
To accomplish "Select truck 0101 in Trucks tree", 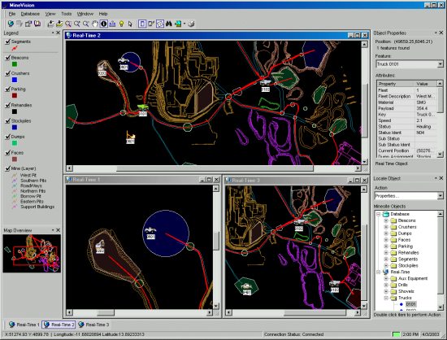I will click(x=410, y=304).
